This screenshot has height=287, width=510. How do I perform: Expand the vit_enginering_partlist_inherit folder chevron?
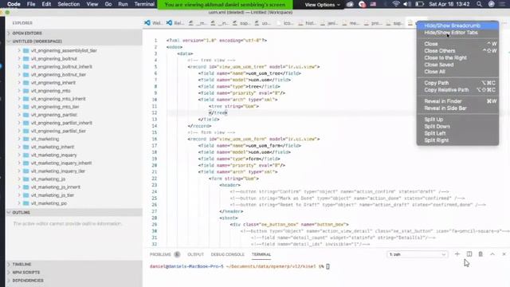click(x=19, y=123)
